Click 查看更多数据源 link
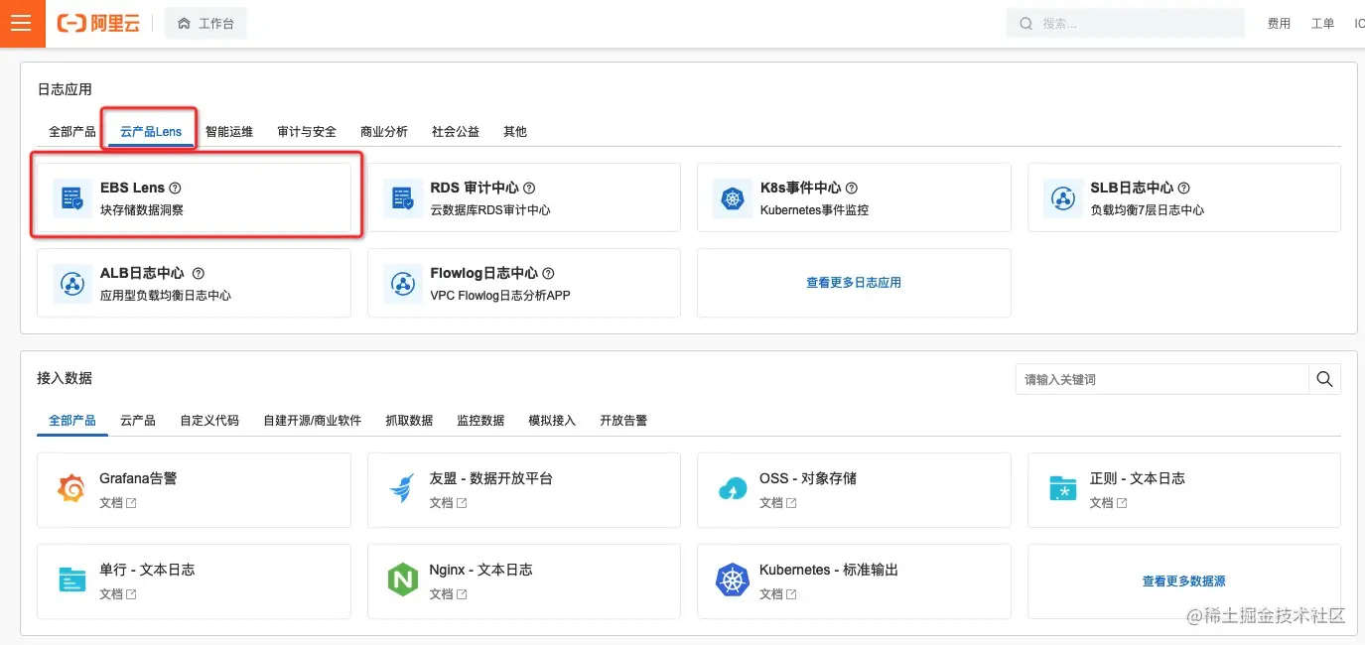 coord(1184,581)
